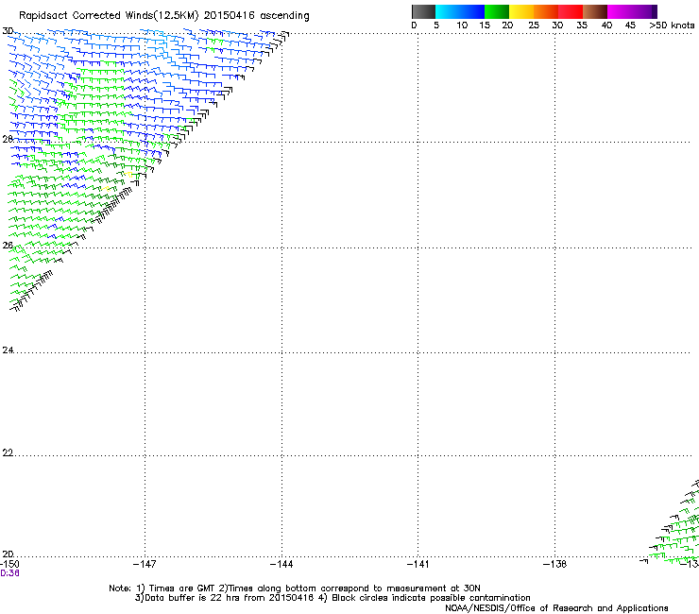
Task: Click the '25' knots legend label
Action: coord(534,26)
